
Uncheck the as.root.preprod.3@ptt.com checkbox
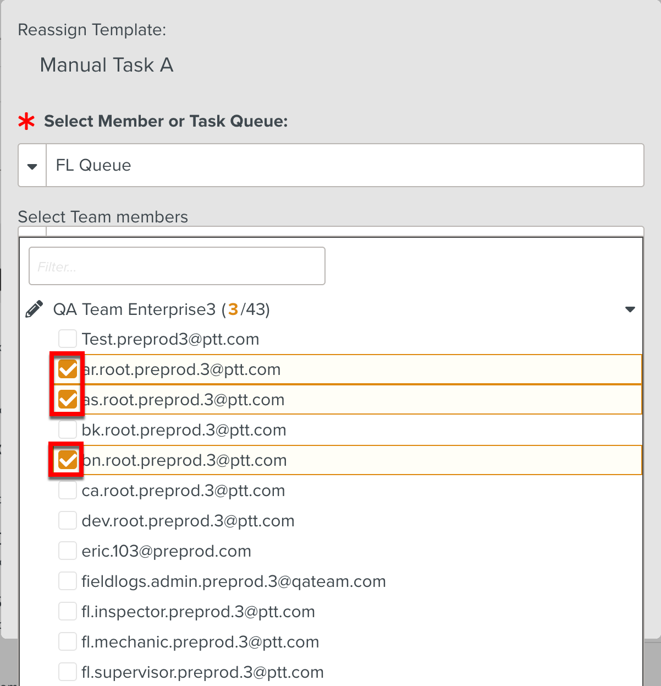coord(68,400)
